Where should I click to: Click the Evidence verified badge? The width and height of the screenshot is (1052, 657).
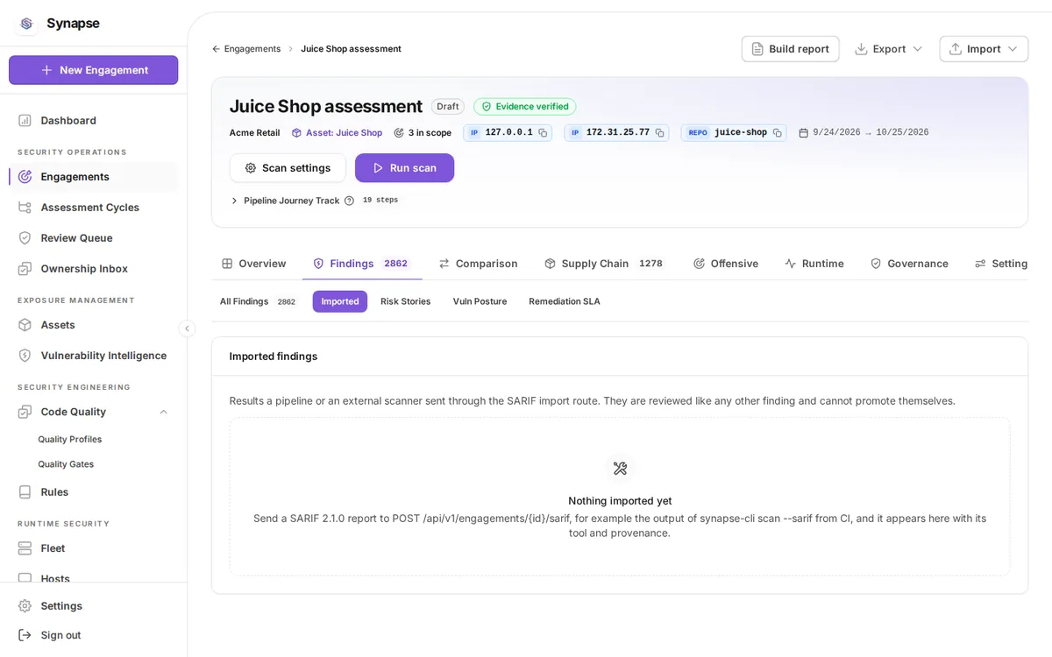[x=524, y=107]
